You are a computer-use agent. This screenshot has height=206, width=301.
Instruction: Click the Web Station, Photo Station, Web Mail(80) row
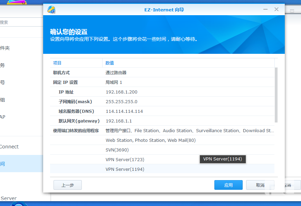[162, 140]
